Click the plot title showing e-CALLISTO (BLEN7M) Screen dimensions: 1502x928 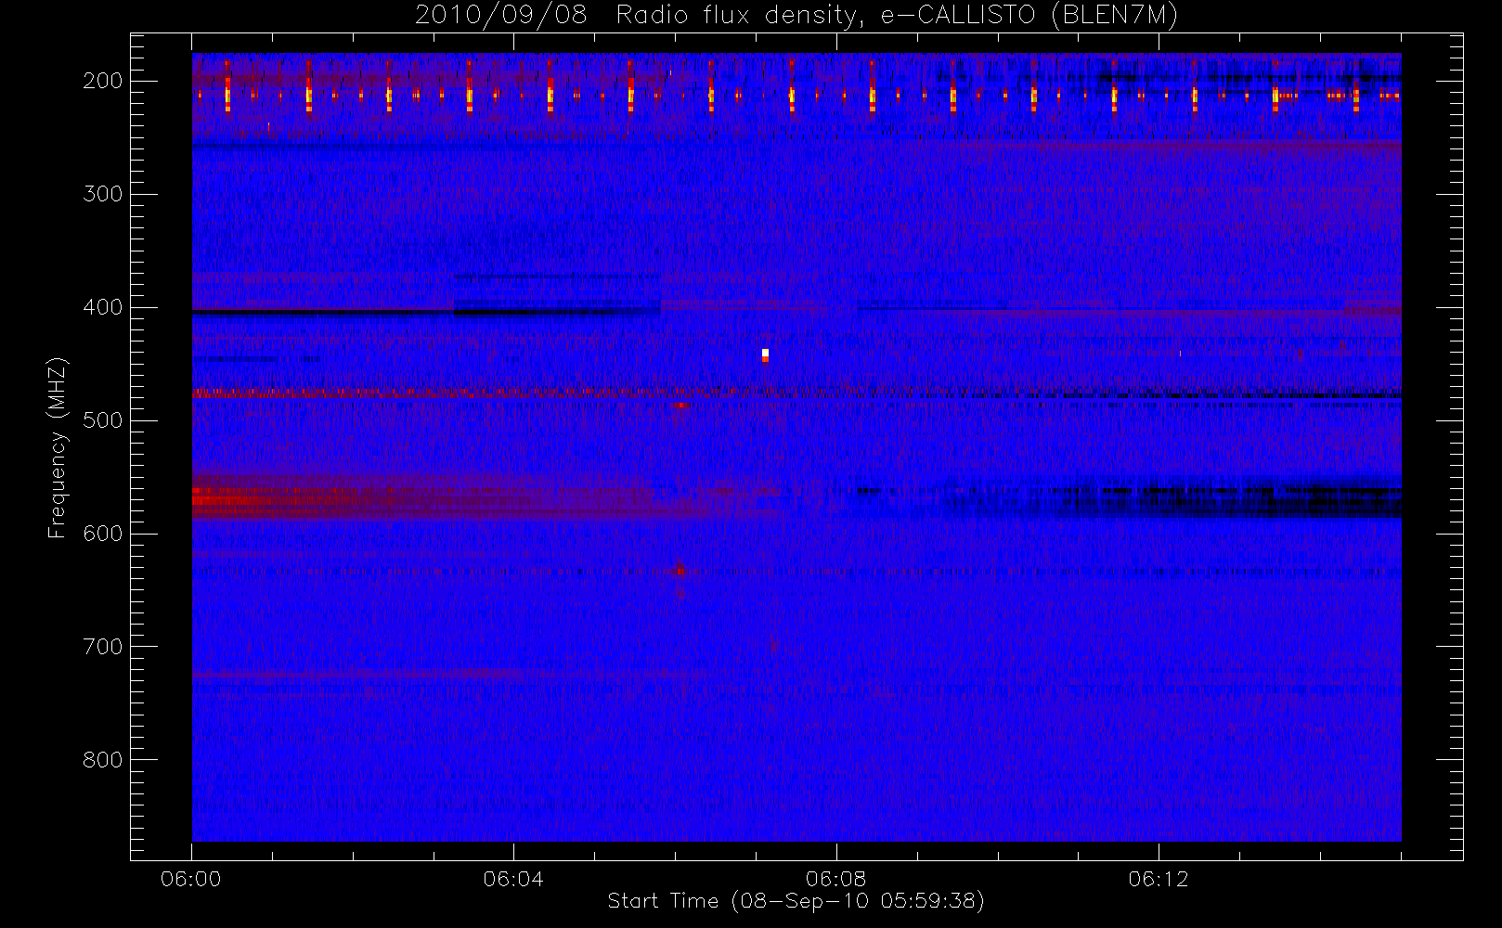[x=796, y=15]
